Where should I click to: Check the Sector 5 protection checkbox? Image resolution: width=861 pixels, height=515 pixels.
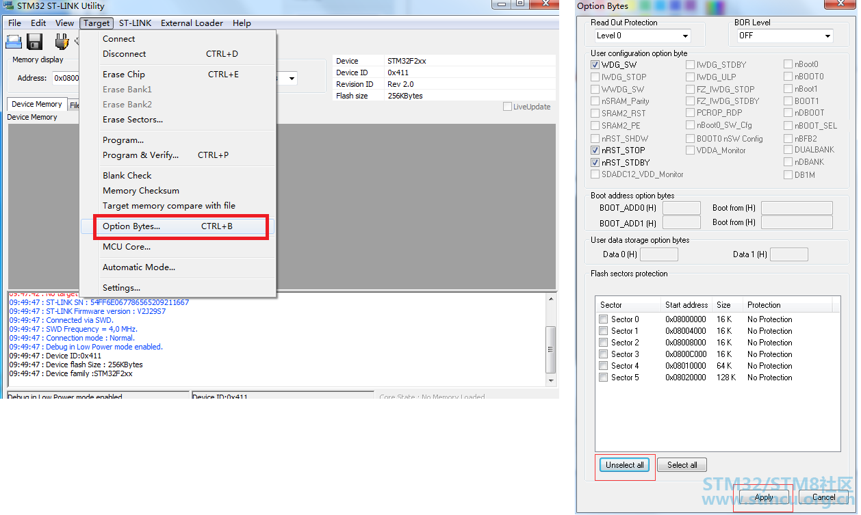pyautogui.click(x=603, y=378)
